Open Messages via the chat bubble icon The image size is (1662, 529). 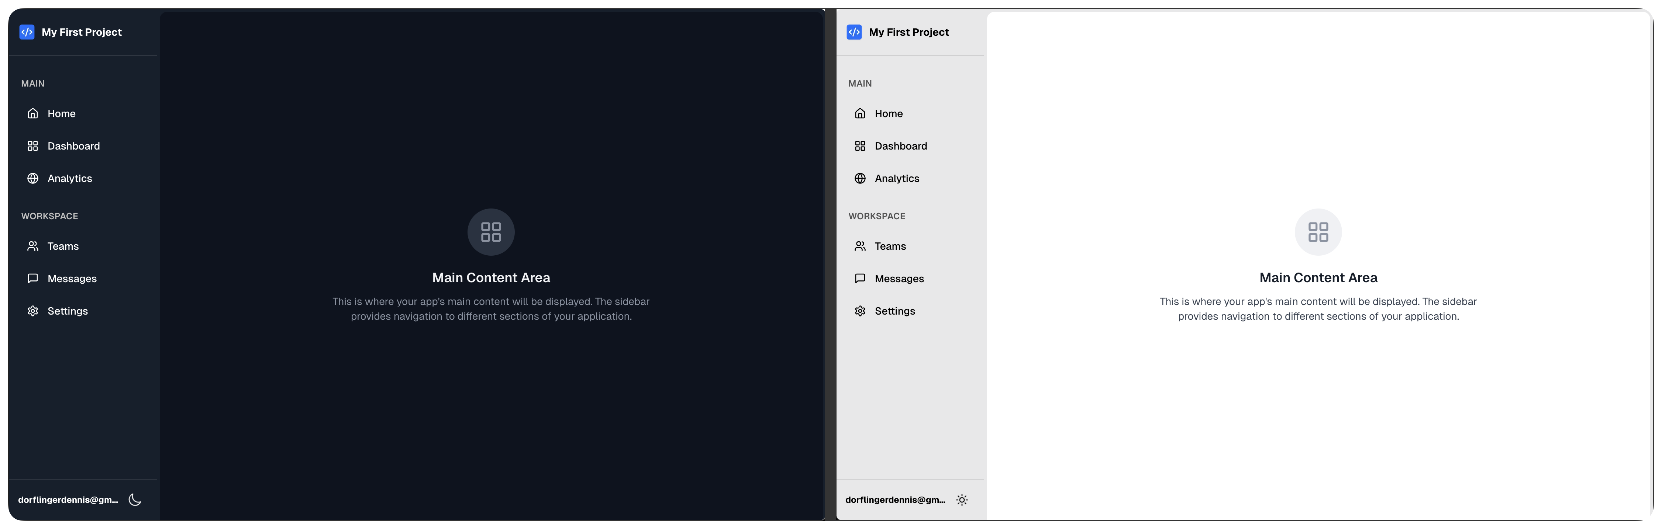(33, 278)
